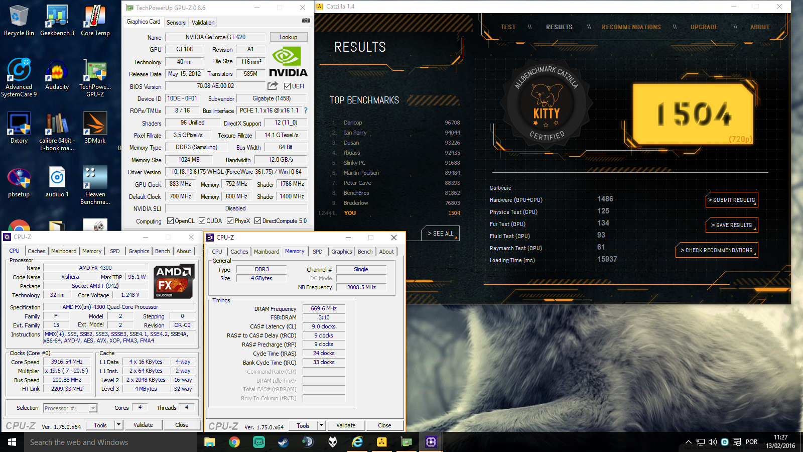Open Advanced SystemCare 9 shortcut

19,78
